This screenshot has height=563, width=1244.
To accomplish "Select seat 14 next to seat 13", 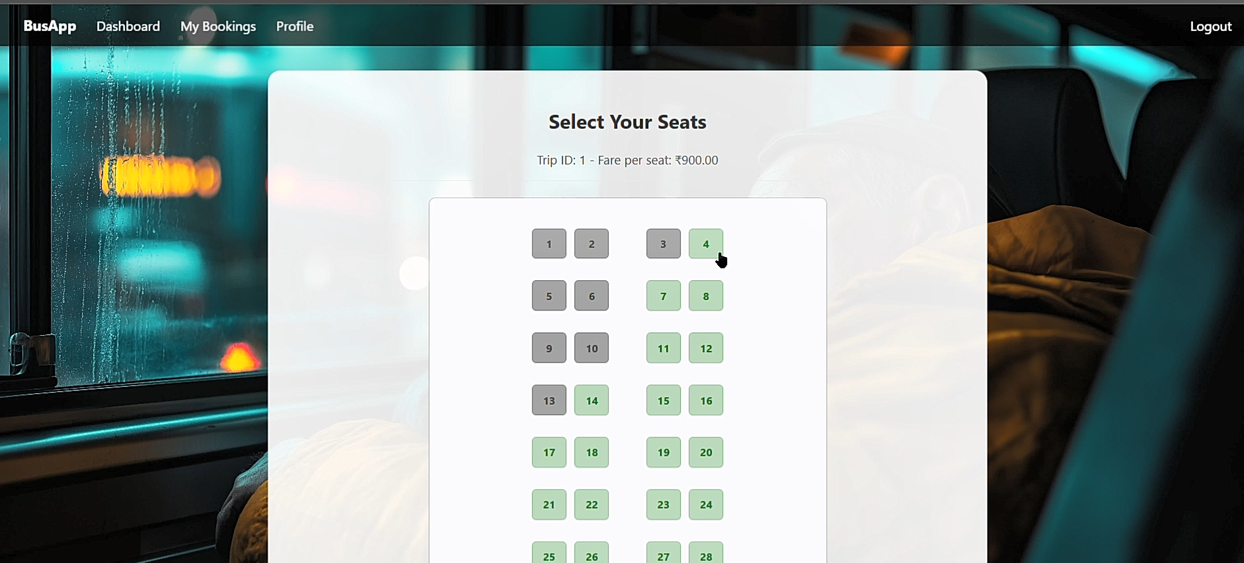I will [591, 400].
